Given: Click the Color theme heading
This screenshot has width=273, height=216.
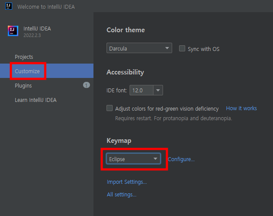Looking at the screenshot, I should (126, 30).
